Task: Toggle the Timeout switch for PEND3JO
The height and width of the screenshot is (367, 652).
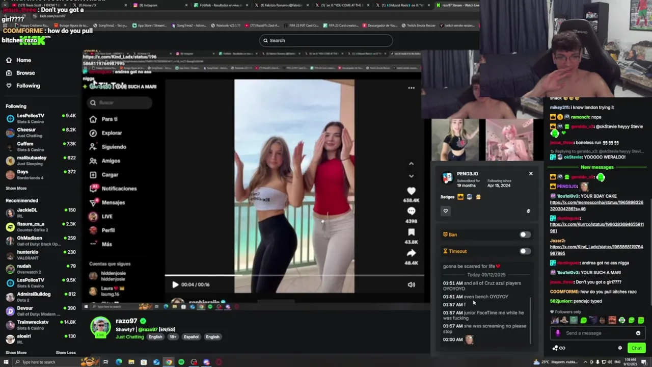Action: 525,251
